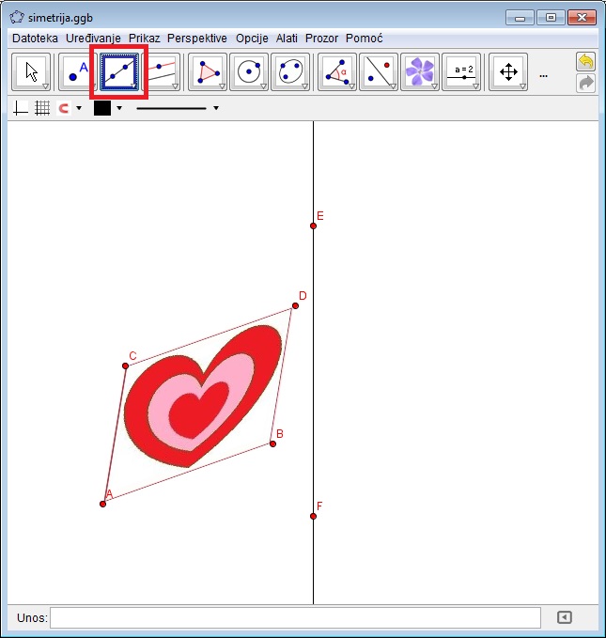Click the Redo gray arrow
Screen dimensions: 606x638
coord(585,83)
